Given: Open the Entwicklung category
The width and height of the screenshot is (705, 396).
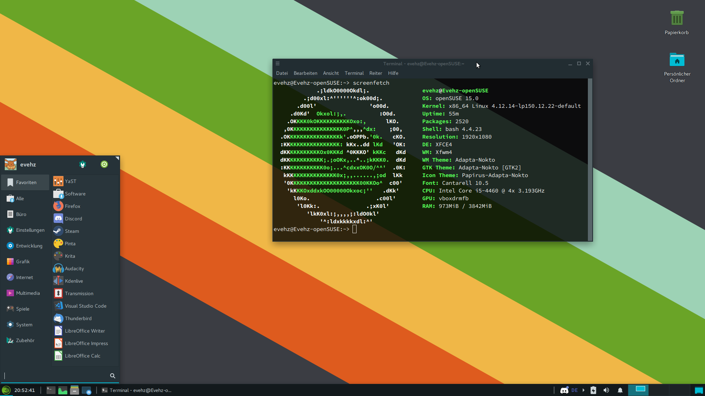Looking at the screenshot, I should point(25,246).
